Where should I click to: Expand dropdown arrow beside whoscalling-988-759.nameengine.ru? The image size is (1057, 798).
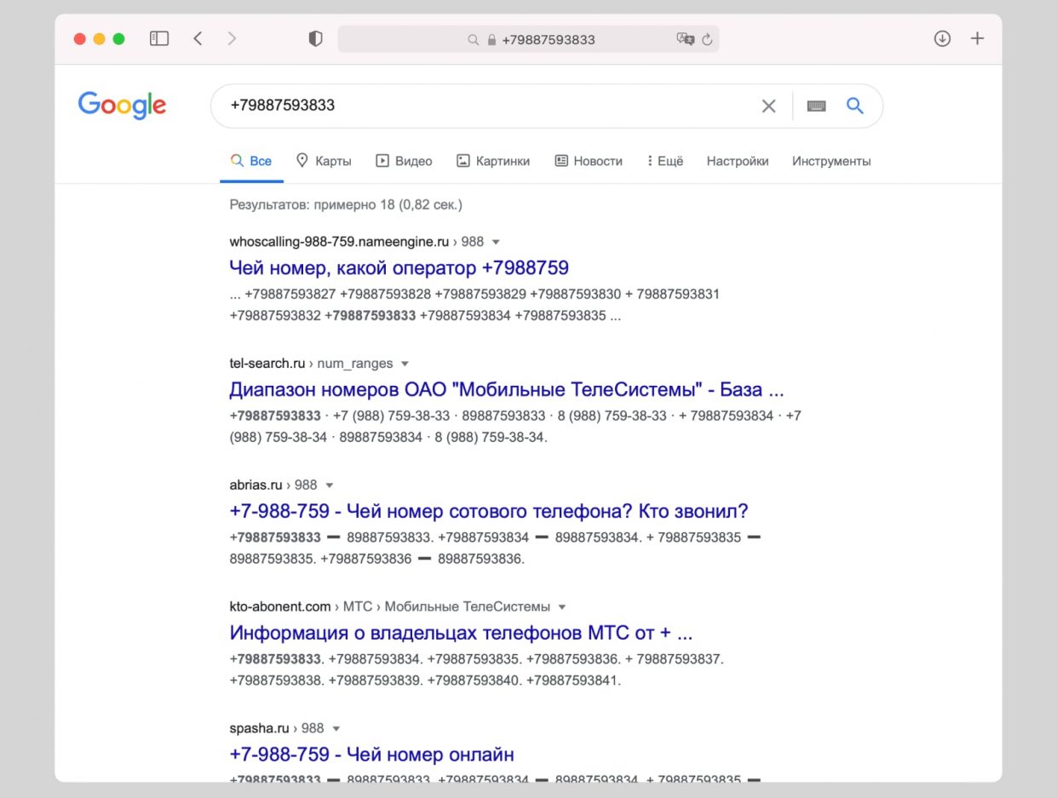pos(497,243)
